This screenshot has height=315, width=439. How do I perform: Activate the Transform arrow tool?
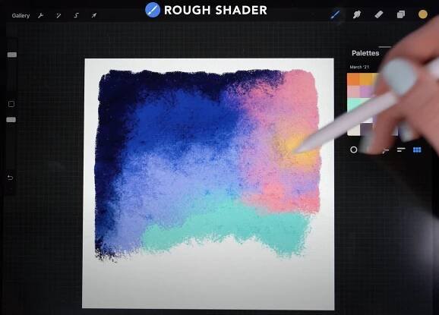tap(93, 16)
